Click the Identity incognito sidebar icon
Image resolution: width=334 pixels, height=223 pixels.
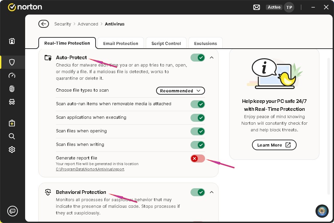12,102
